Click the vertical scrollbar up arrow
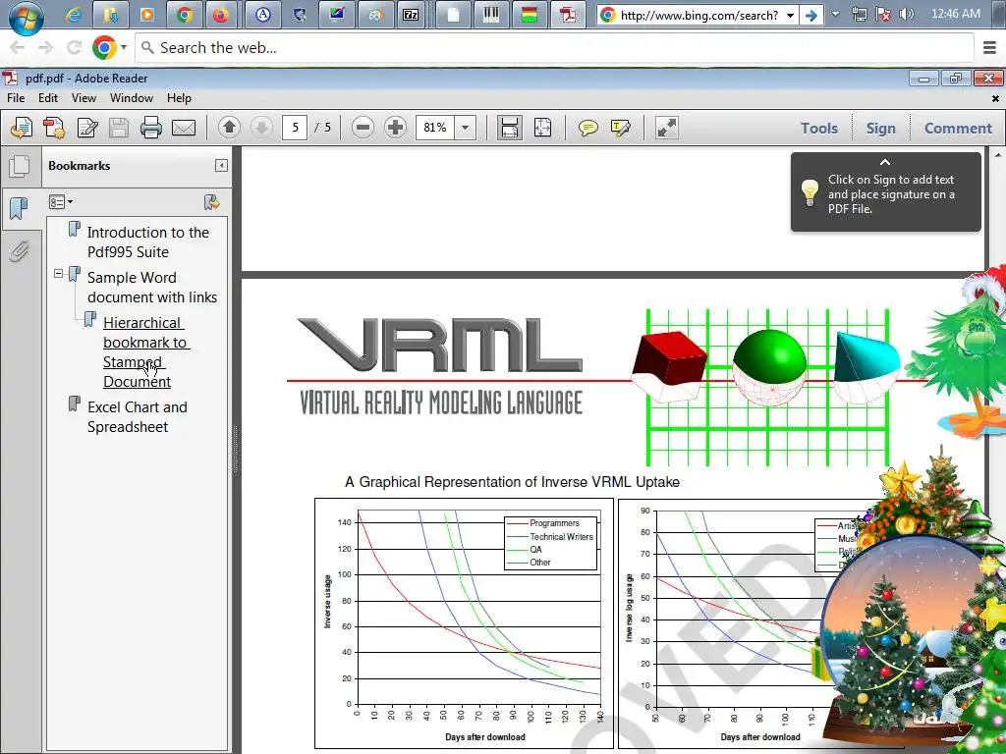 pos(998,154)
